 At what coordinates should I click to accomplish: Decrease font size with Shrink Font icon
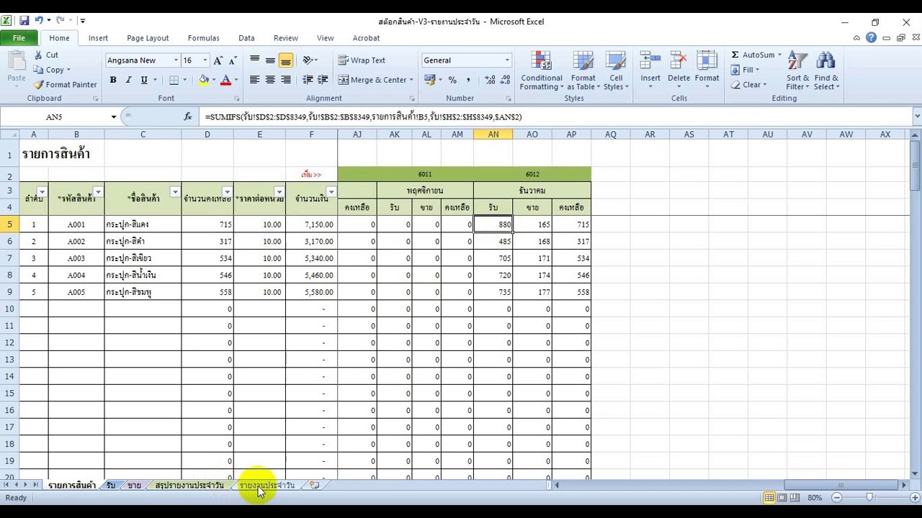point(233,60)
